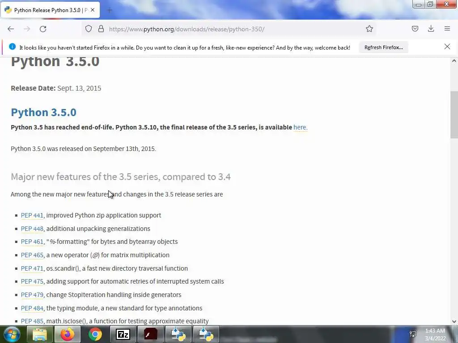
Task: Open the PEP 441 link
Action: pos(32,215)
